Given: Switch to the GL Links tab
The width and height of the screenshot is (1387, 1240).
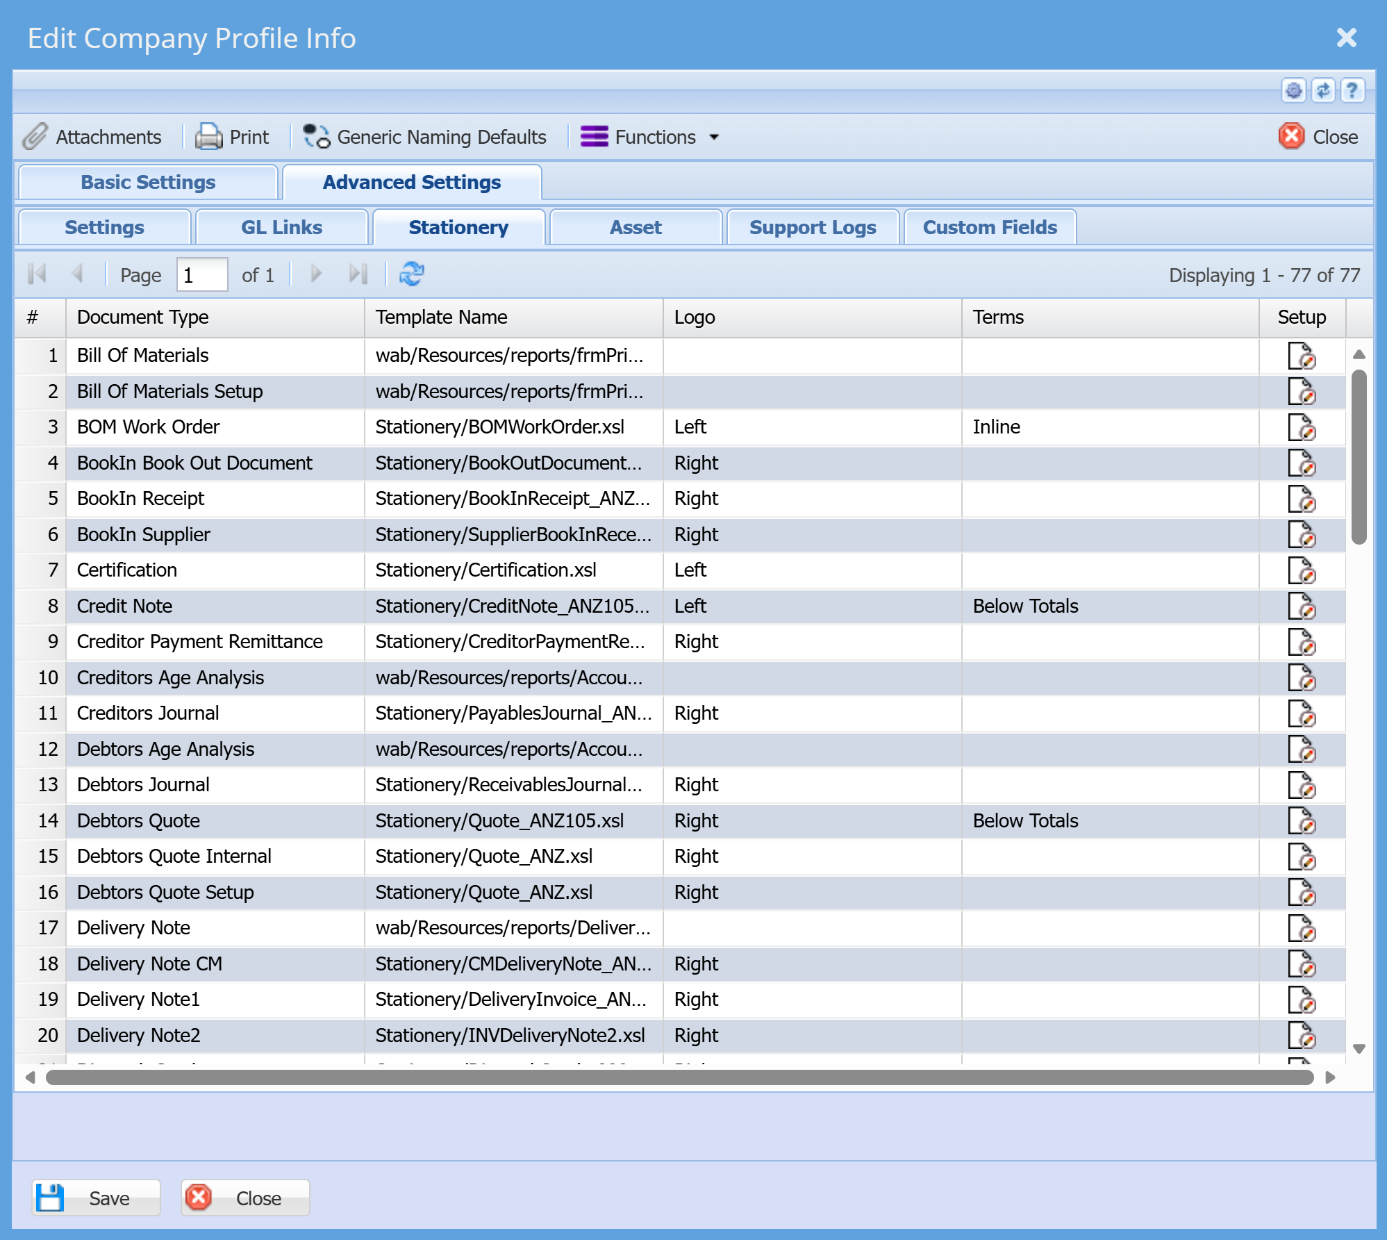Looking at the screenshot, I should tap(281, 228).
